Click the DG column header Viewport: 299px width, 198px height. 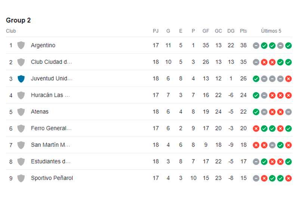tap(231, 31)
